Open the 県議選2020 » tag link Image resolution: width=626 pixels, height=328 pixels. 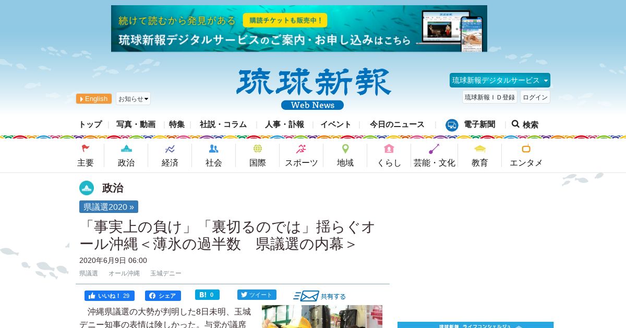pyautogui.click(x=109, y=207)
